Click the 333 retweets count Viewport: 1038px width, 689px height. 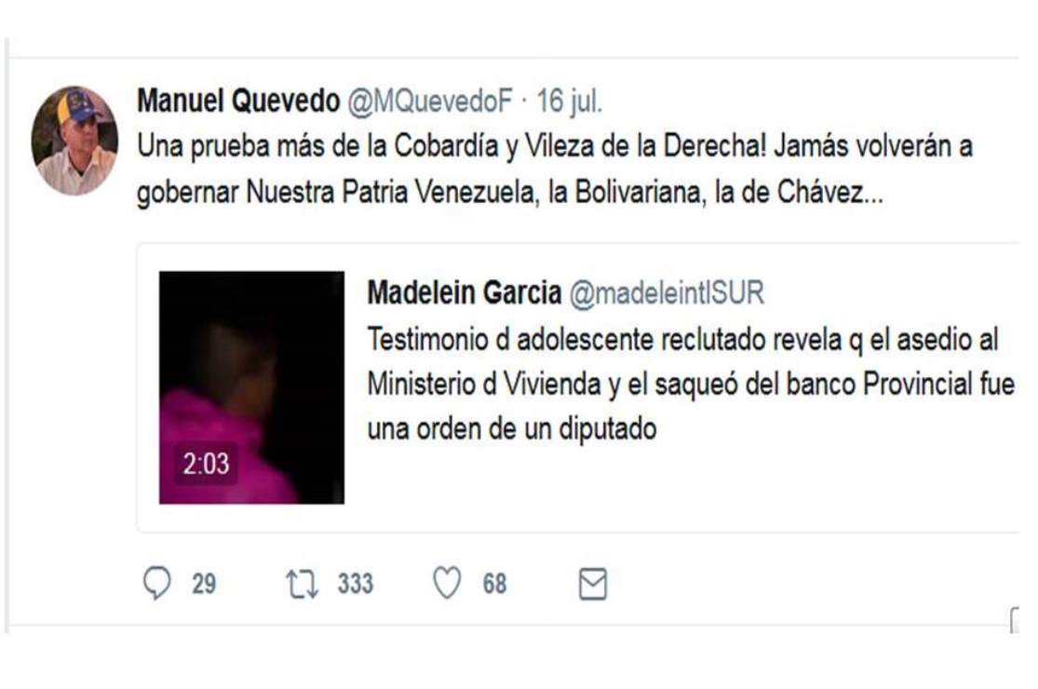pyautogui.click(x=356, y=584)
